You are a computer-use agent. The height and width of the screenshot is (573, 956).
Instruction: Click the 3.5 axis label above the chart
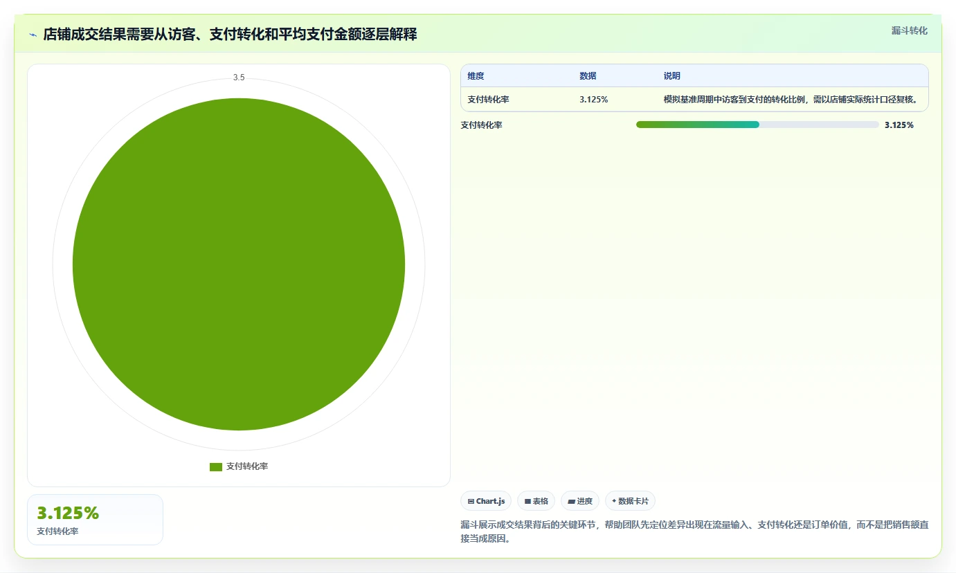tap(239, 78)
